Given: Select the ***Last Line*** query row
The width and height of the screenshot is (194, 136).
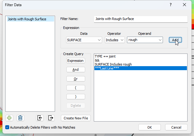Looking at the screenshot, I should click(x=141, y=68).
